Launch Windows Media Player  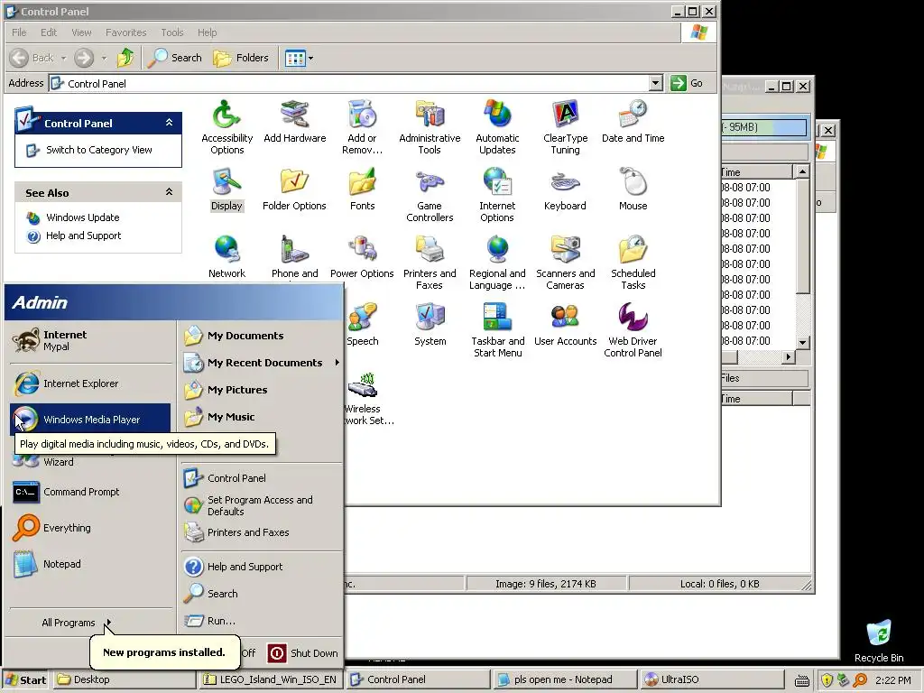pos(91,420)
